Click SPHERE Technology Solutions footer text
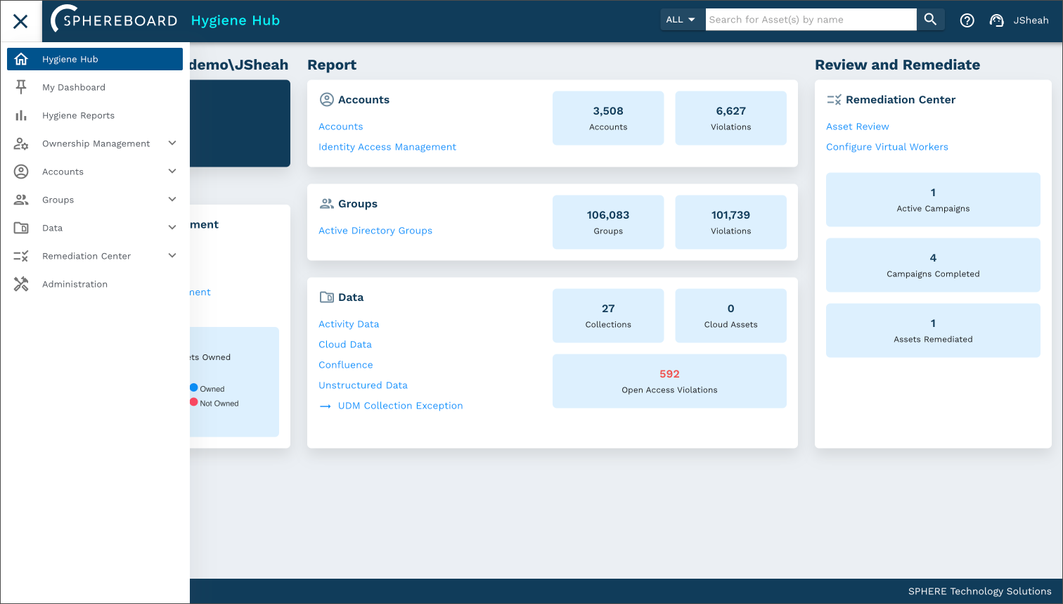 coord(980,591)
